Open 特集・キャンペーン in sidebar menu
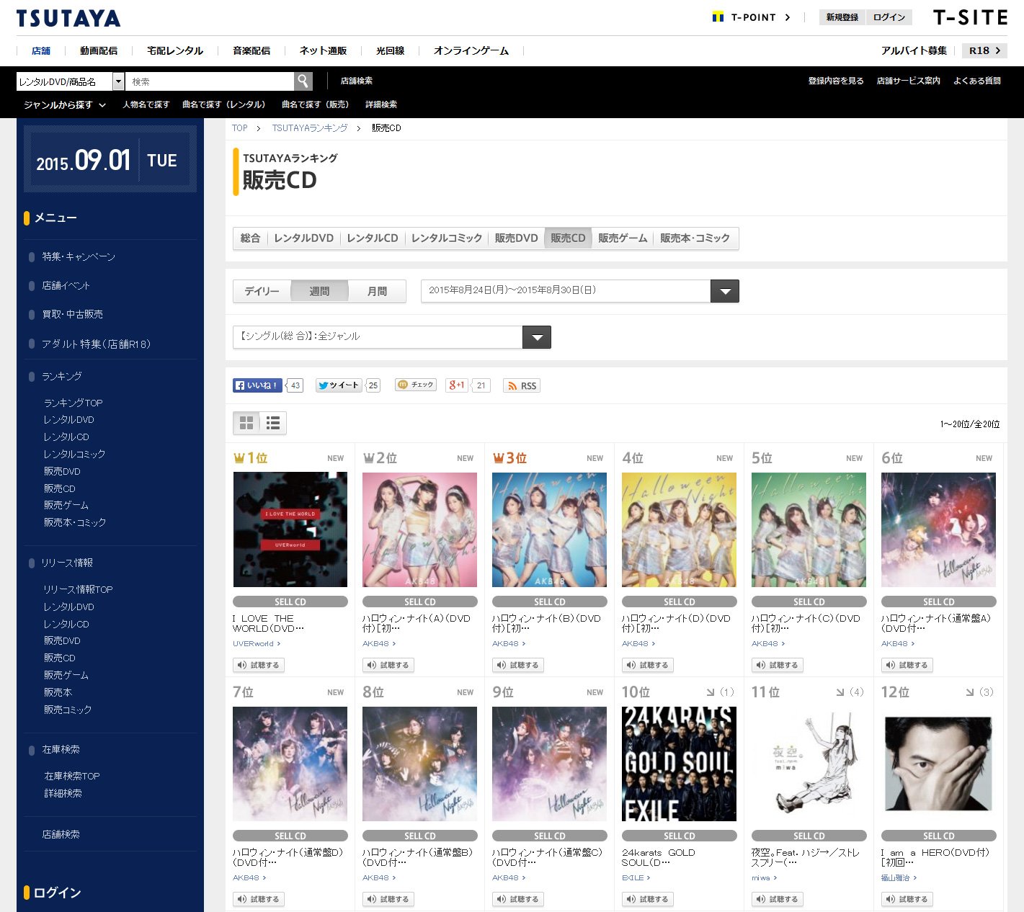This screenshot has height=912, width=1024. click(79, 256)
